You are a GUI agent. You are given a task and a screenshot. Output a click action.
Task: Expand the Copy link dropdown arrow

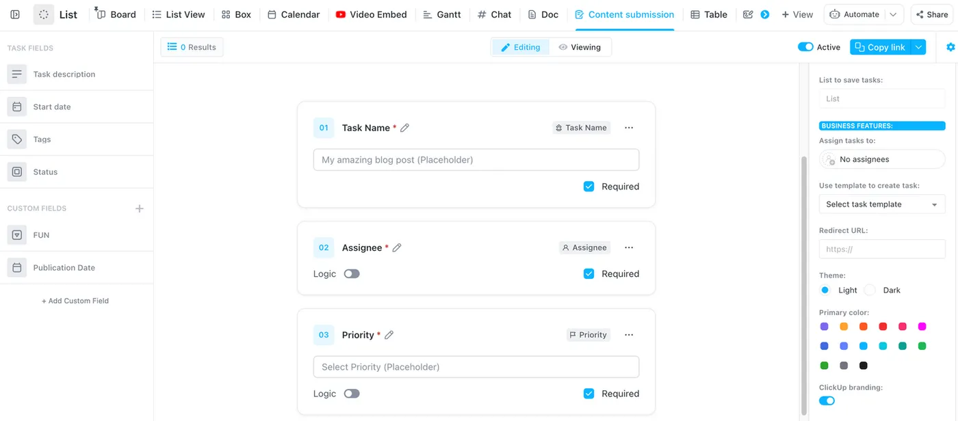[919, 47]
